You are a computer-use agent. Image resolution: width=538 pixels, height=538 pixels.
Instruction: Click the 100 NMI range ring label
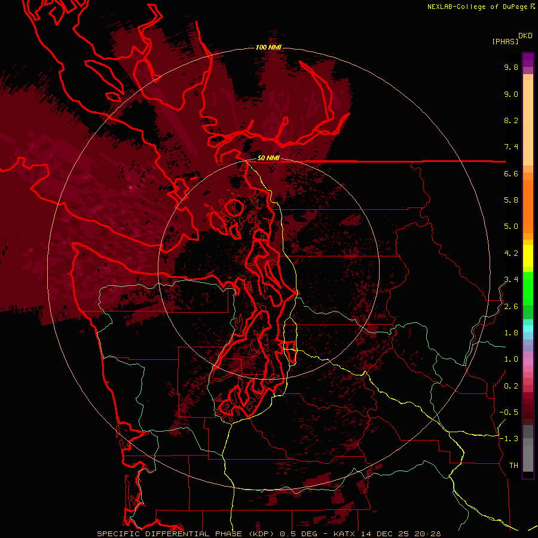coord(268,47)
